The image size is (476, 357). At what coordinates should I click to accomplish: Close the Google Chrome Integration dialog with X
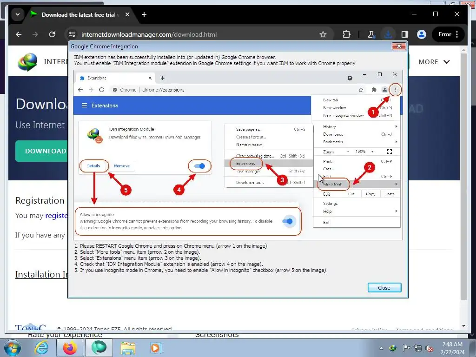click(x=399, y=46)
